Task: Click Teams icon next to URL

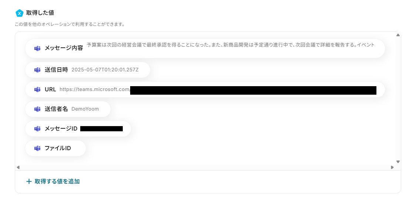Action: [x=37, y=90]
